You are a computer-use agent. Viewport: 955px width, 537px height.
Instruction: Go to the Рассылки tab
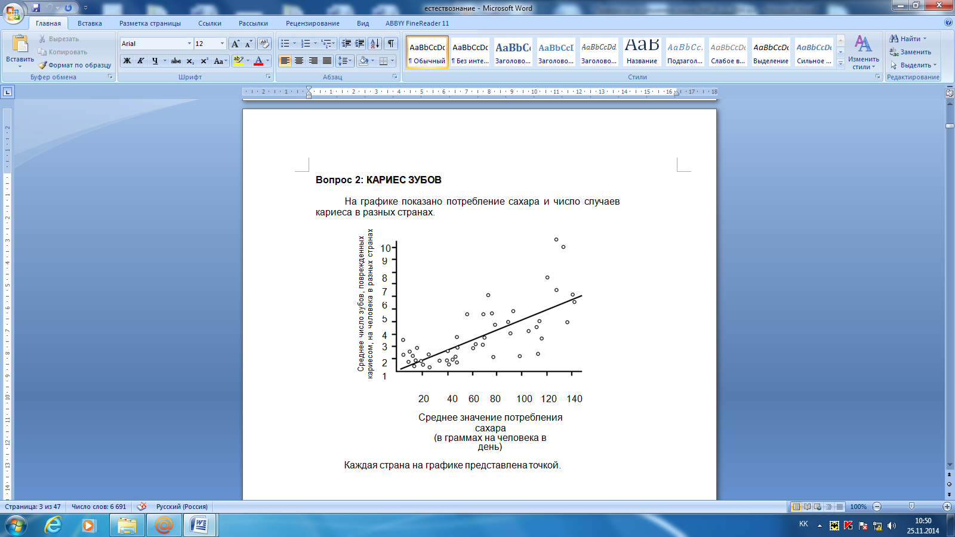(x=253, y=23)
